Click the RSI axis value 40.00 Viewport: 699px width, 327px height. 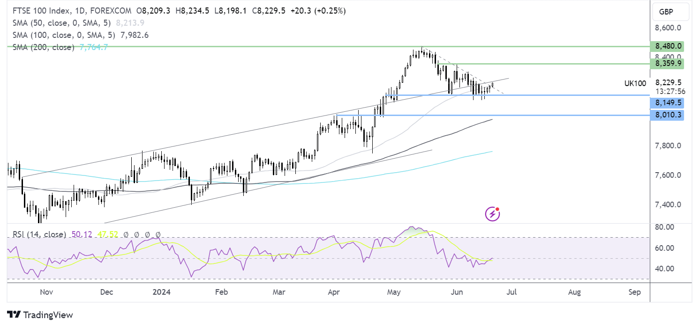[x=666, y=269]
